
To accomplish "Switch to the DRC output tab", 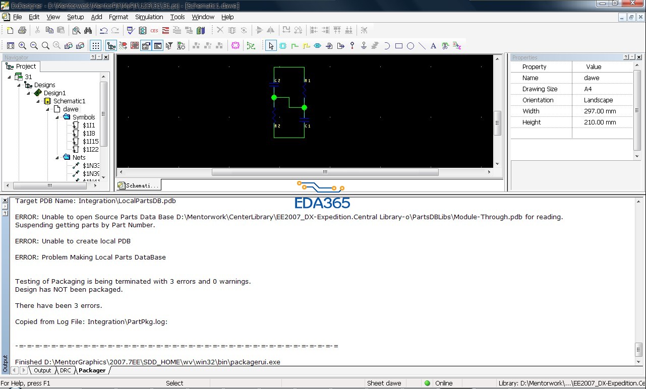I will coord(66,370).
